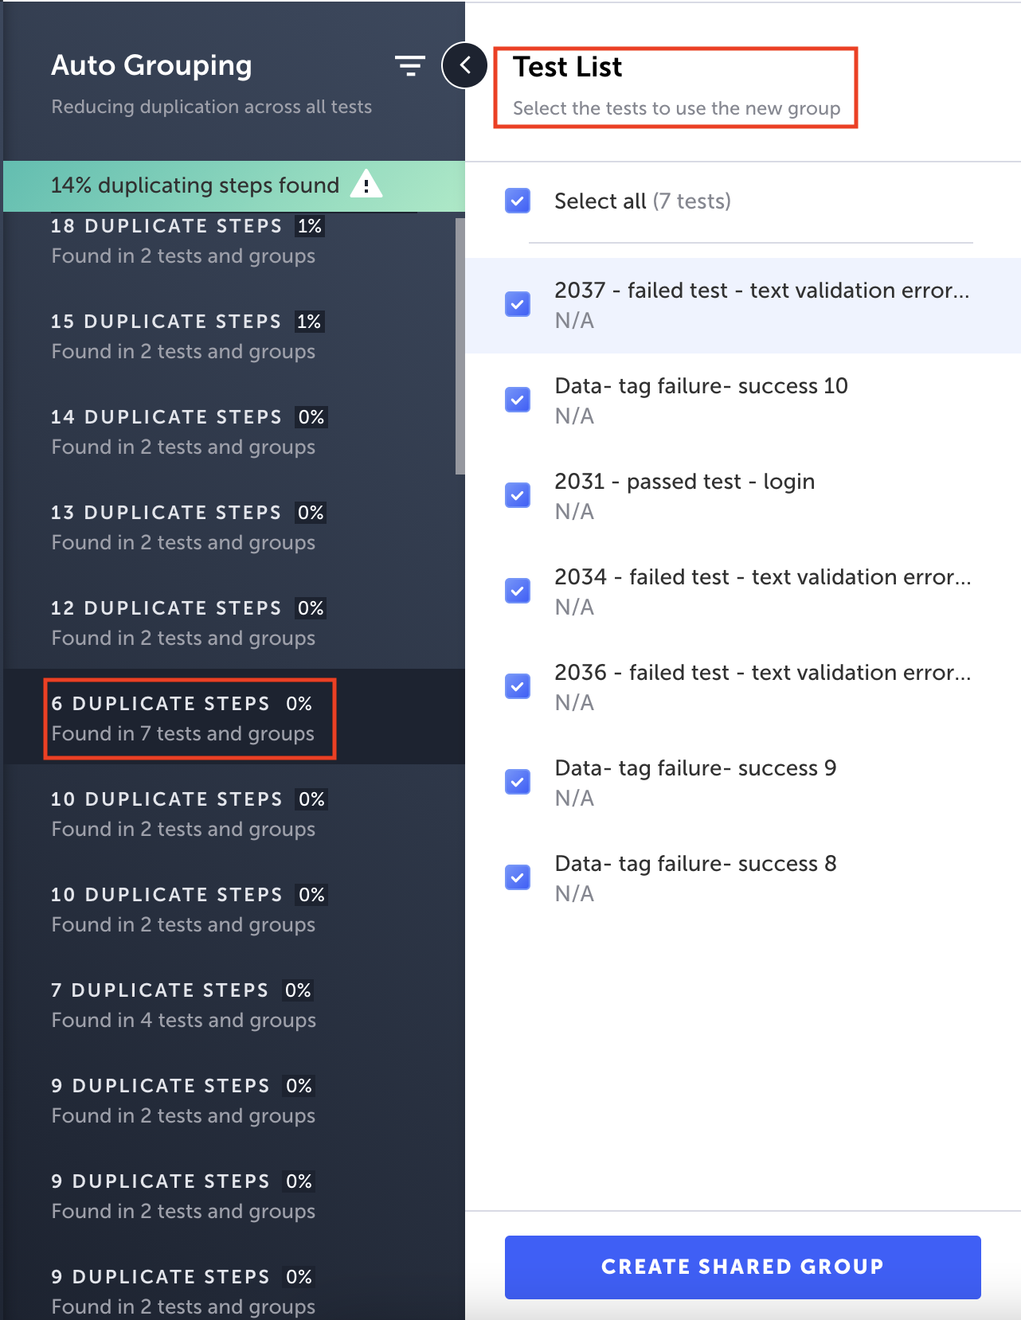The image size is (1021, 1320).
Task: Select 7 Duplicate Steps found in 4 tests
Action: pyautogui.click(x=183, y=1006)
